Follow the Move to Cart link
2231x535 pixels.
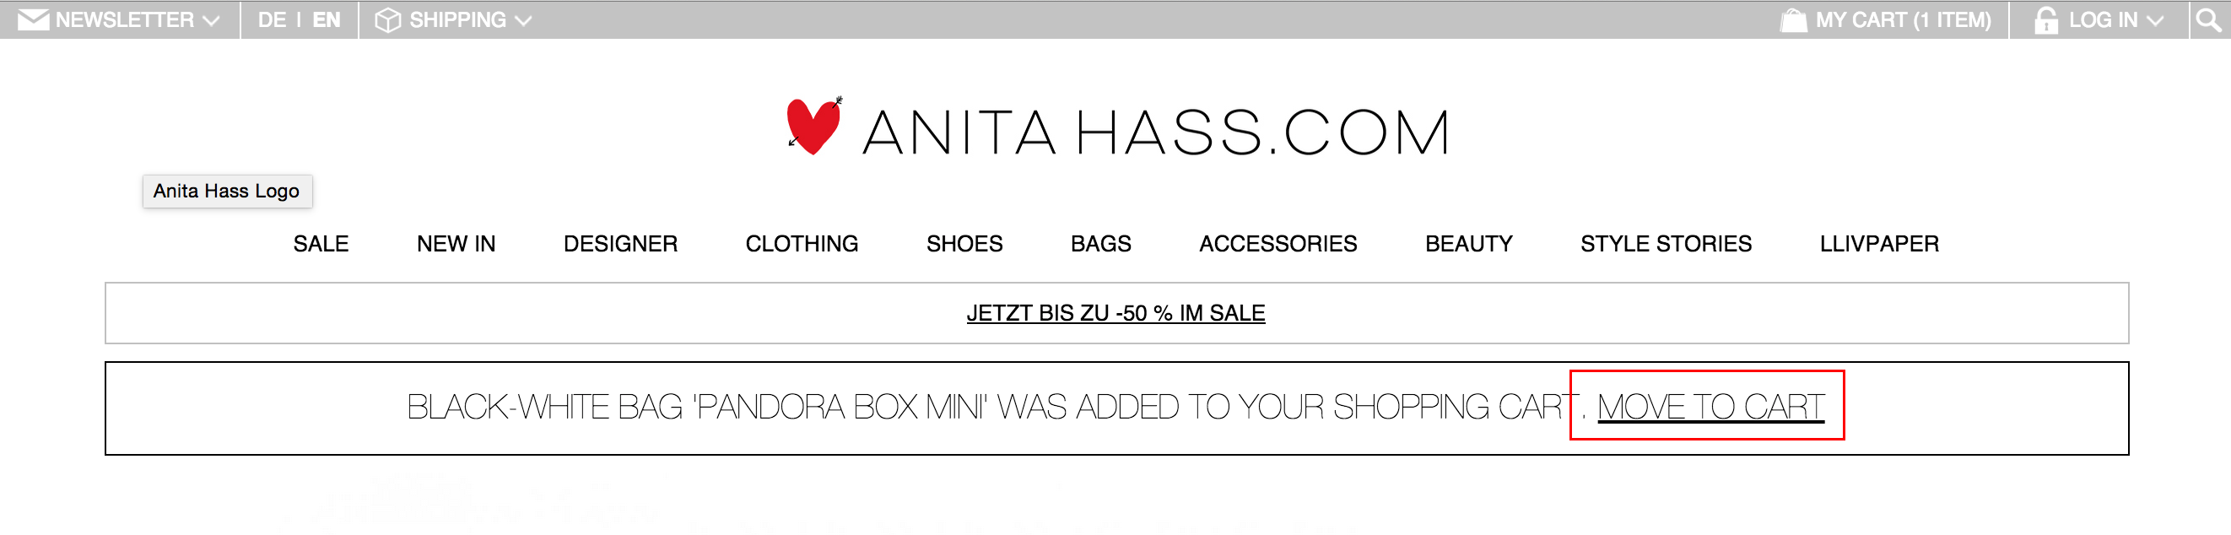pyautogui.click(x=1710, y=407)
